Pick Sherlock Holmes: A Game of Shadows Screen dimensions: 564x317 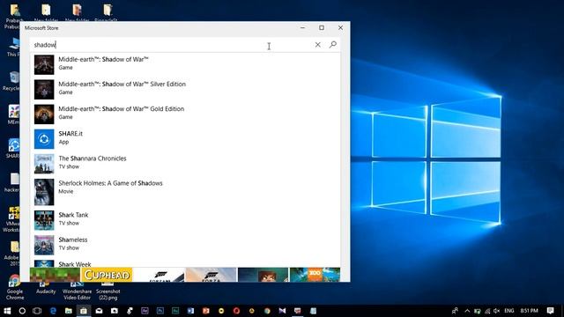pyautogui.click(x=185, y=192)
